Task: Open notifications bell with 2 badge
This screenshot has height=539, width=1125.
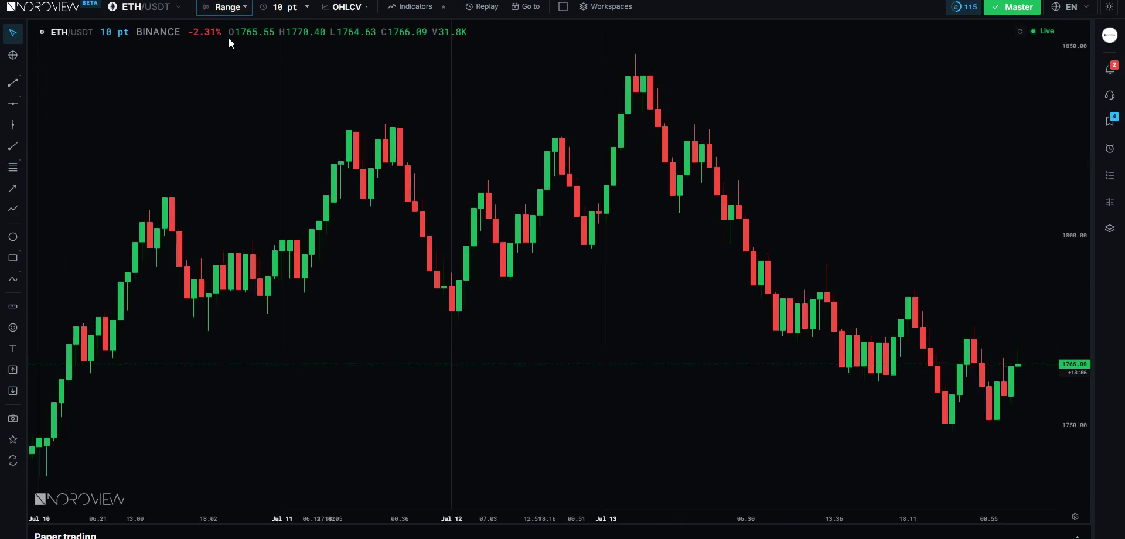Action: click(1110, 69)
